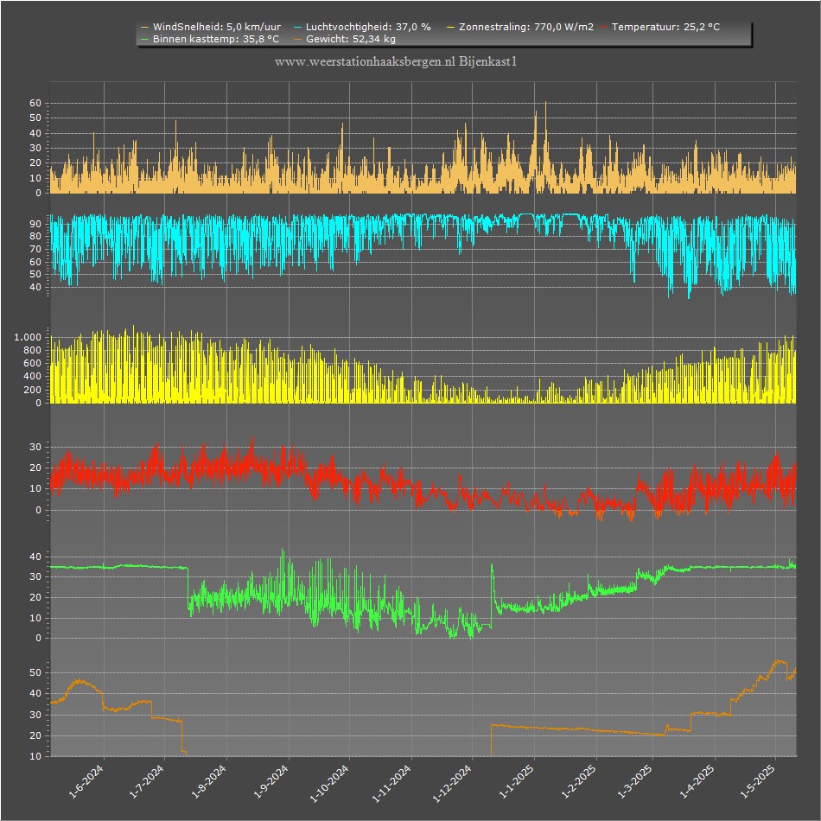This screenshot has width=821, height=821.
Task: Click the 60 value on wind speed axis
Action: [35, 103]
